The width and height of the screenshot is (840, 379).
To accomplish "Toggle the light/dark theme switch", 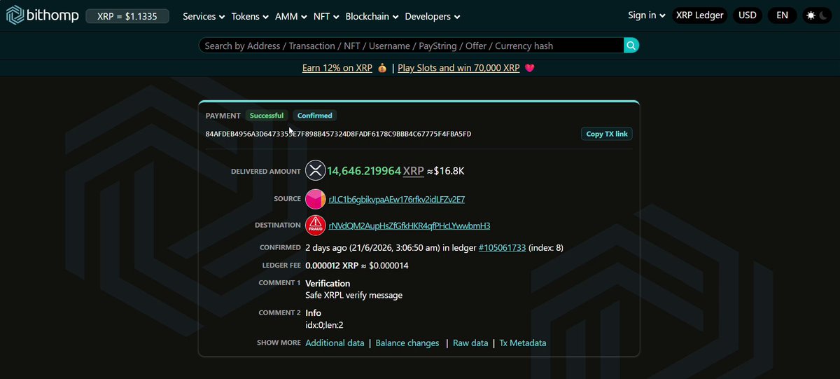I will pos(817,15).
